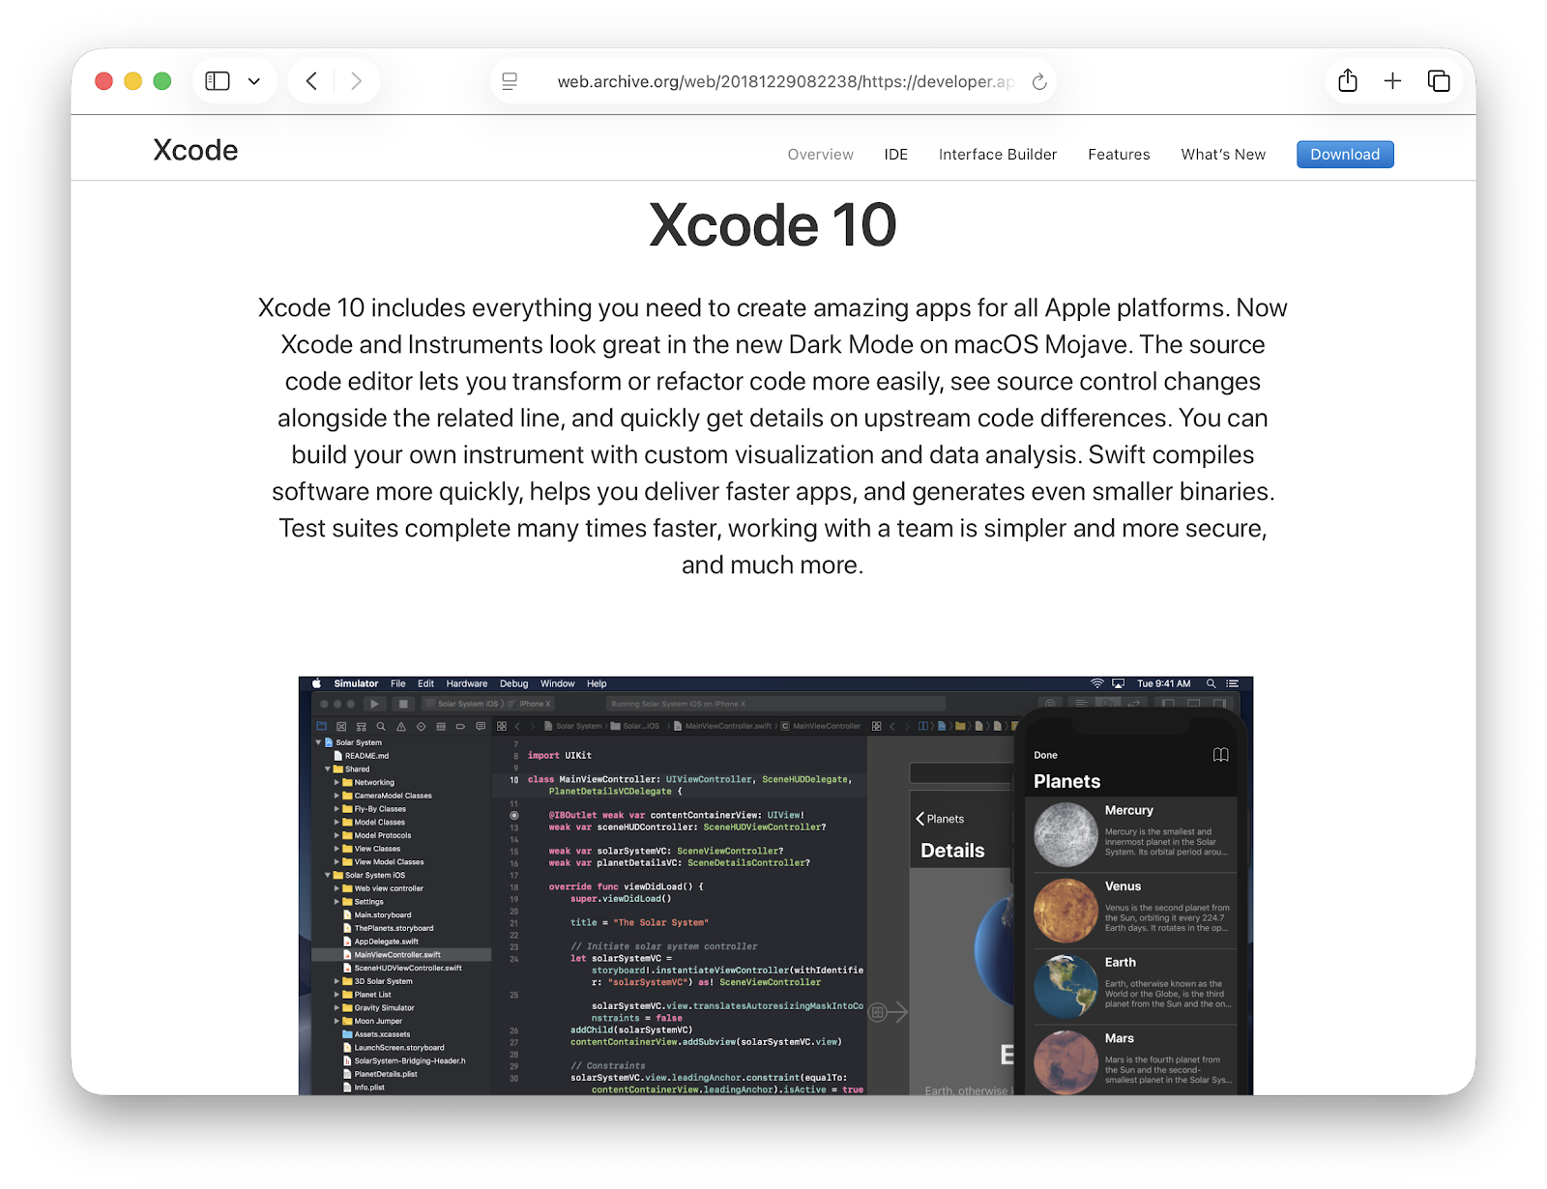The image size is (1547, 1189).
Task: Select the Issue navigator warning triangle icon
Action: click(401, 726)
